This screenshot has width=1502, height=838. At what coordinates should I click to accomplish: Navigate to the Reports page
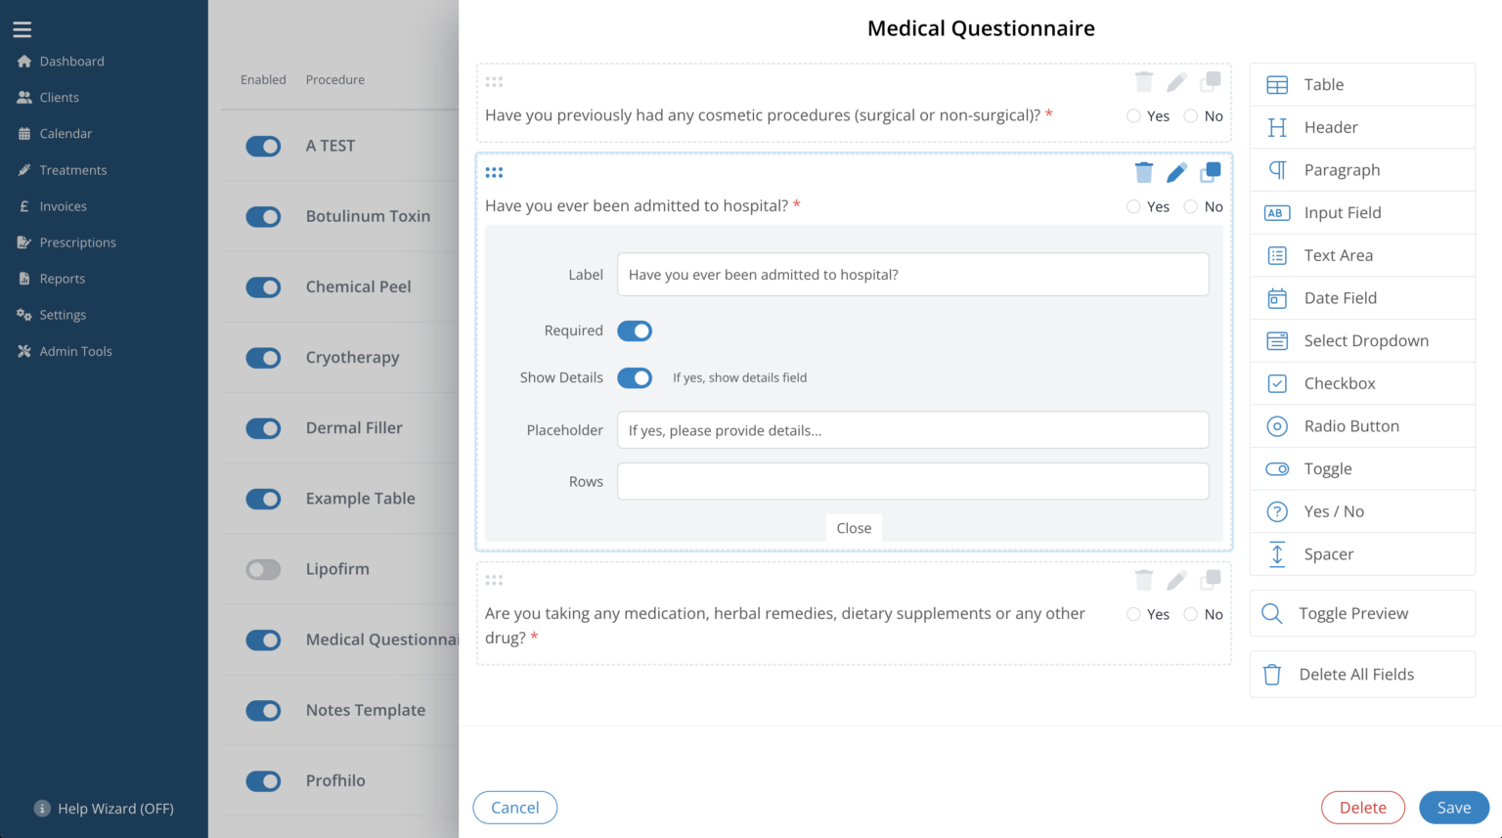pyautogui.click(x=64, y=278)
